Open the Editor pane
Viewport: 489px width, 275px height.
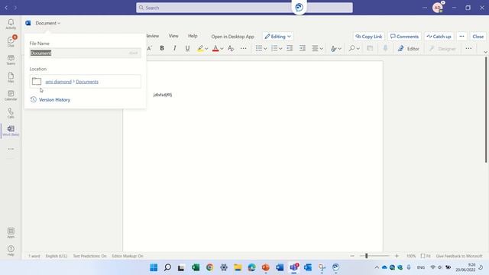[409, 49]
